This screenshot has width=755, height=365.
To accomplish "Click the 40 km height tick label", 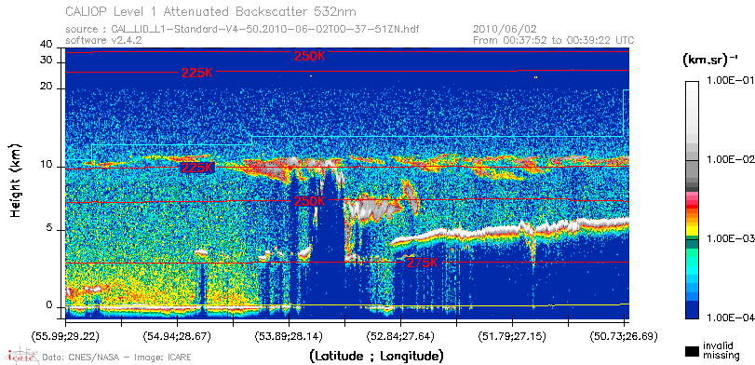I will pos(47,45).
